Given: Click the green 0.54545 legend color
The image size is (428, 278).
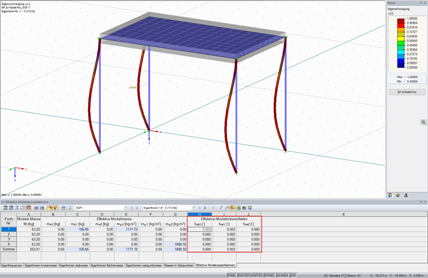Looking at the screenshot, I should 401,43.
